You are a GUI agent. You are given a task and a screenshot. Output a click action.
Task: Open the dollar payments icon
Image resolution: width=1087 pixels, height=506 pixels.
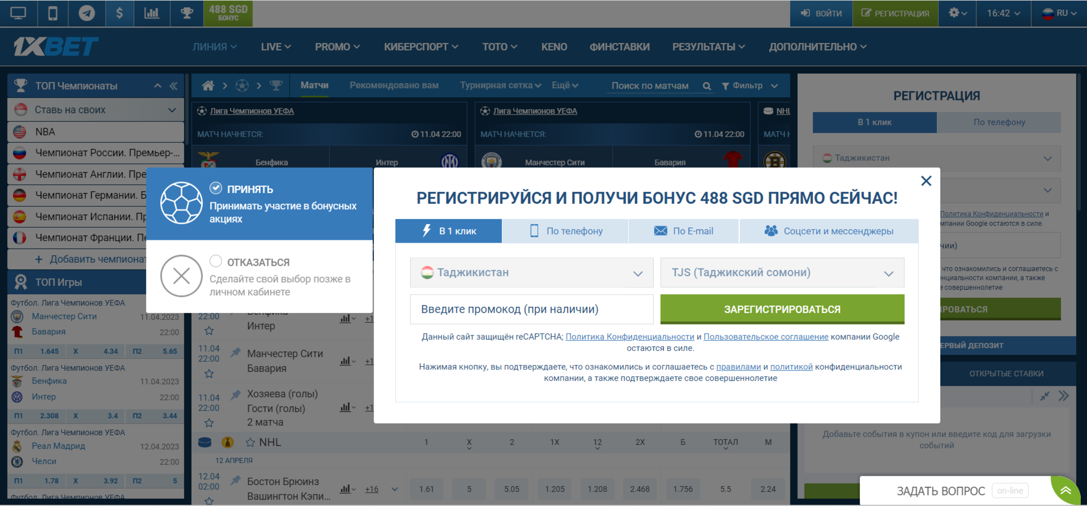pos(119,13)
